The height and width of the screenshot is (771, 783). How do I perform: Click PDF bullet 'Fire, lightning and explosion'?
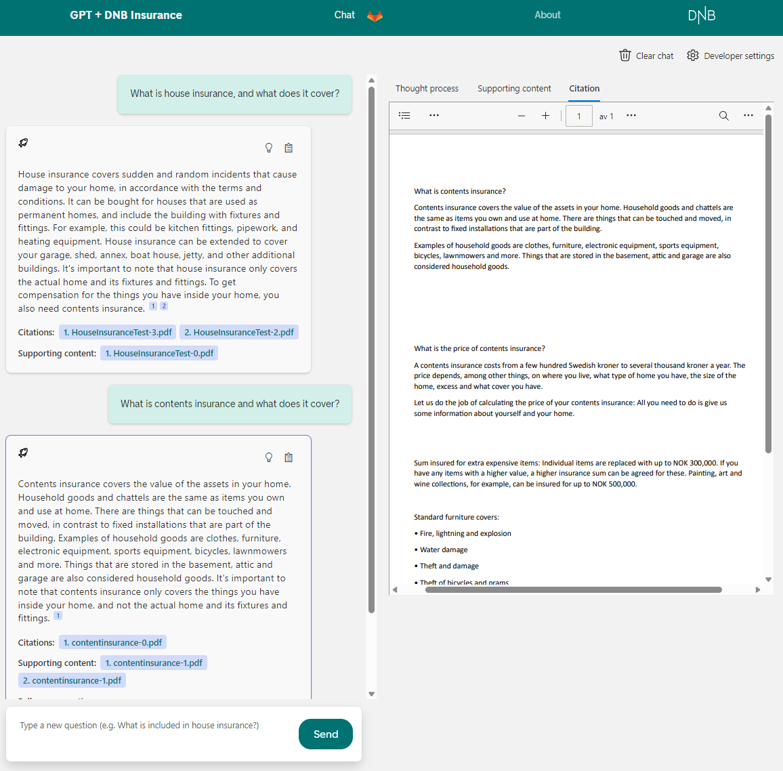pos(465,533)
